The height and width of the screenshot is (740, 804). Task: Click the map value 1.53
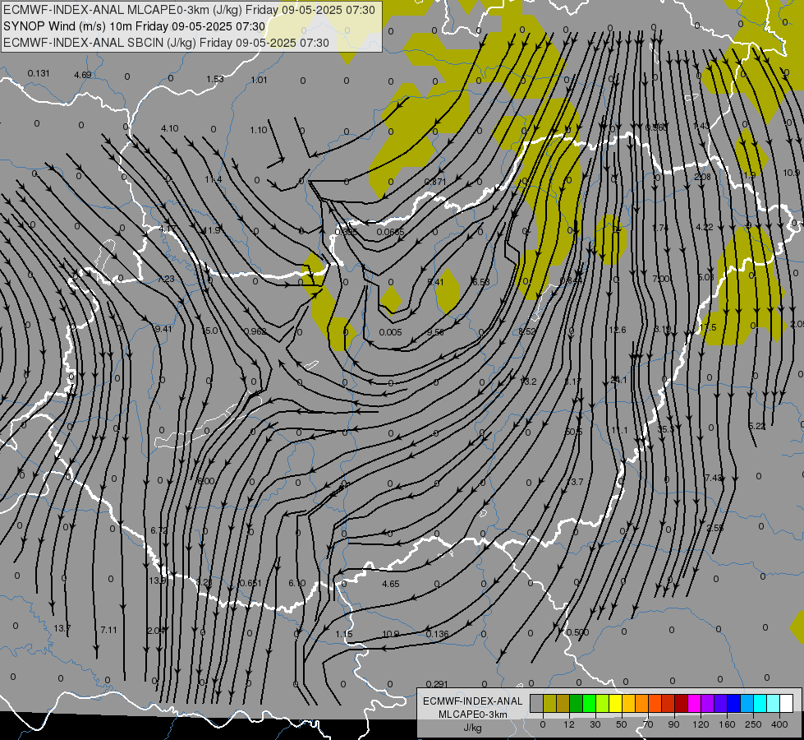pyautogui.click(x=215, y=79)
